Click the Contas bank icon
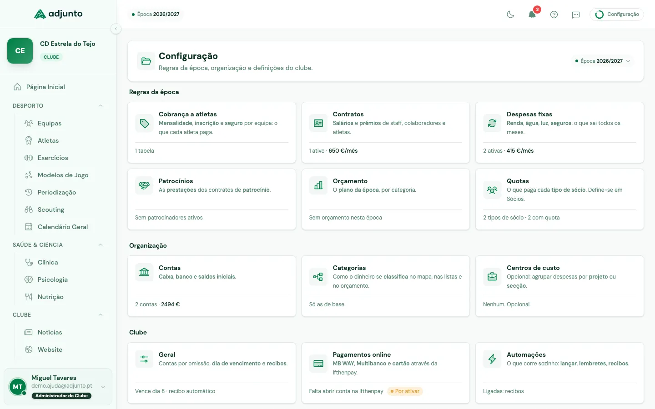The height and width of the screenshot is (409, 655). (144, 272)
